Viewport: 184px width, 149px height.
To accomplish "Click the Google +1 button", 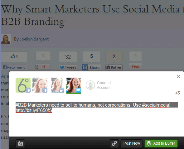I will coord(43,67).
